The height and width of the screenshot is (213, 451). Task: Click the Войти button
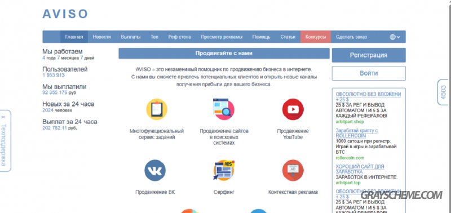point(369,73)
